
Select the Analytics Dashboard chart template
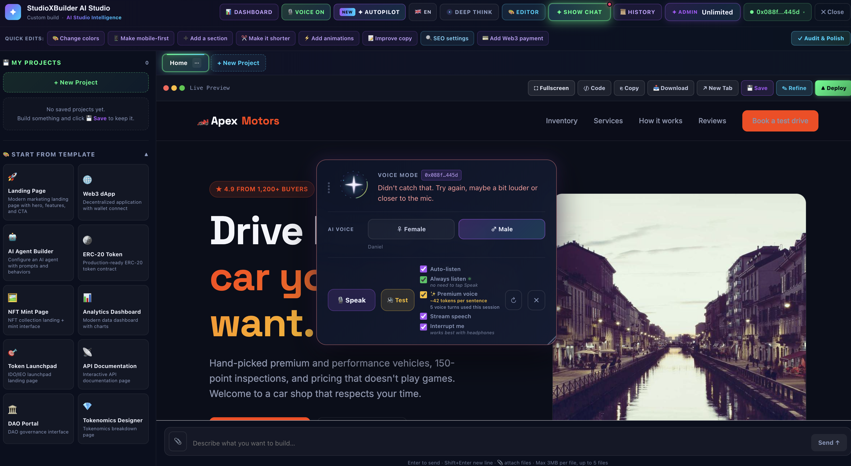coord(113,310)
